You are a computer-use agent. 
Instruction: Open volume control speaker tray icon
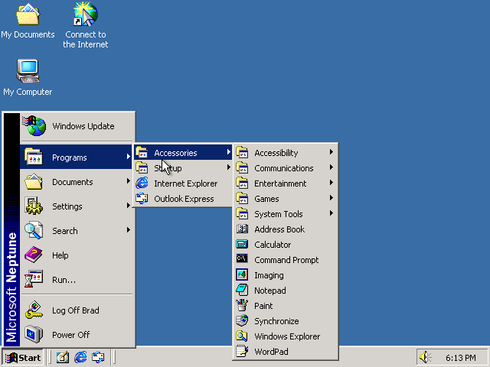(425, 357)
